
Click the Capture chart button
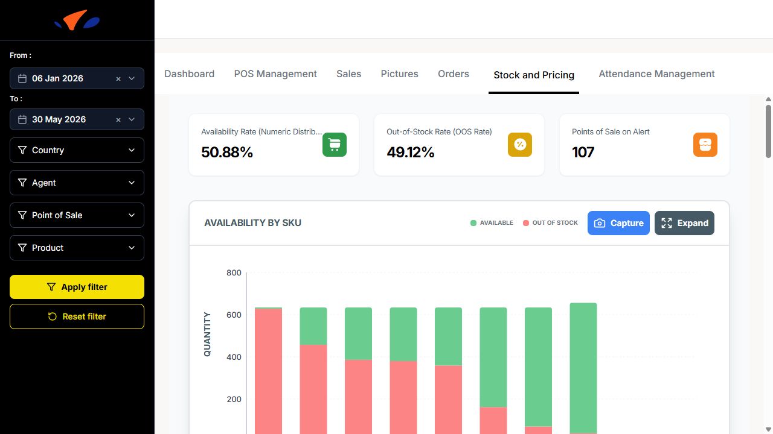click(618, 223)
